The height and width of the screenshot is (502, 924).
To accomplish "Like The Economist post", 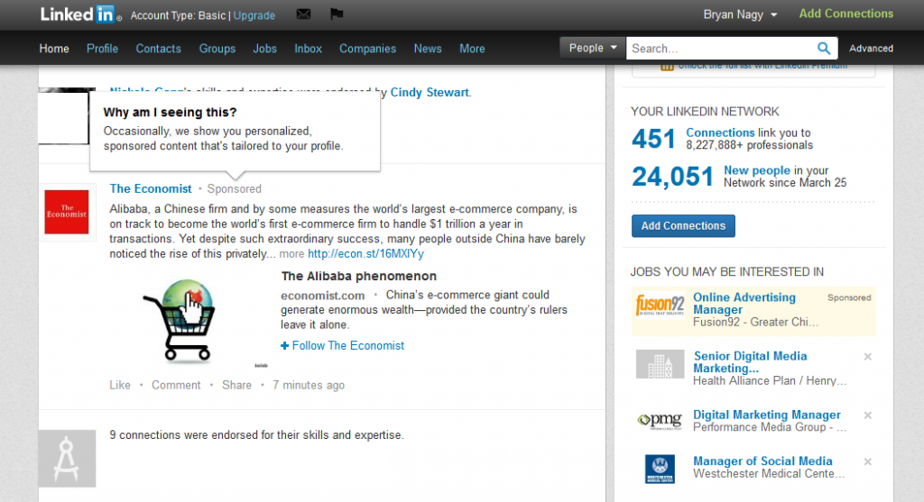I will coord(120,385).
